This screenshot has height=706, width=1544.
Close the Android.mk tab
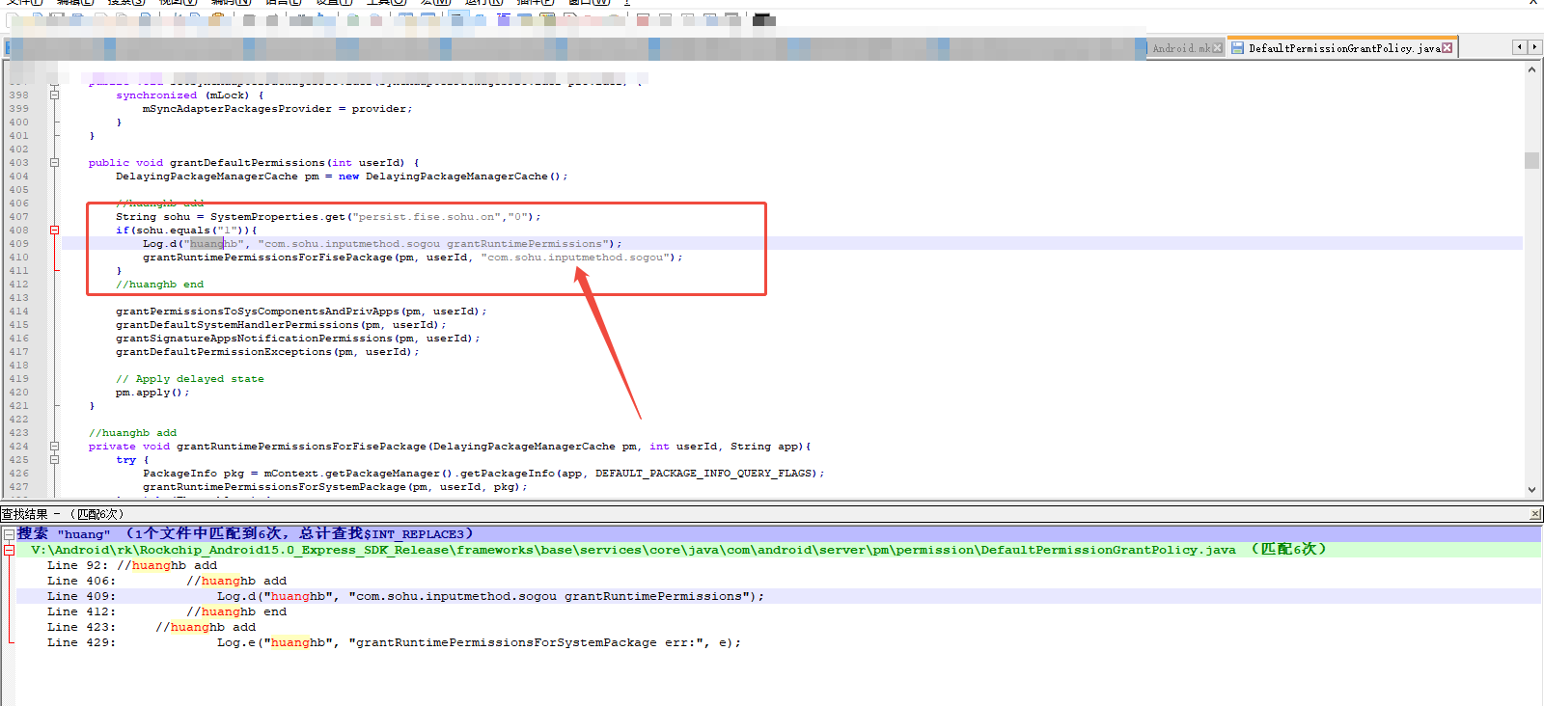1218,48
